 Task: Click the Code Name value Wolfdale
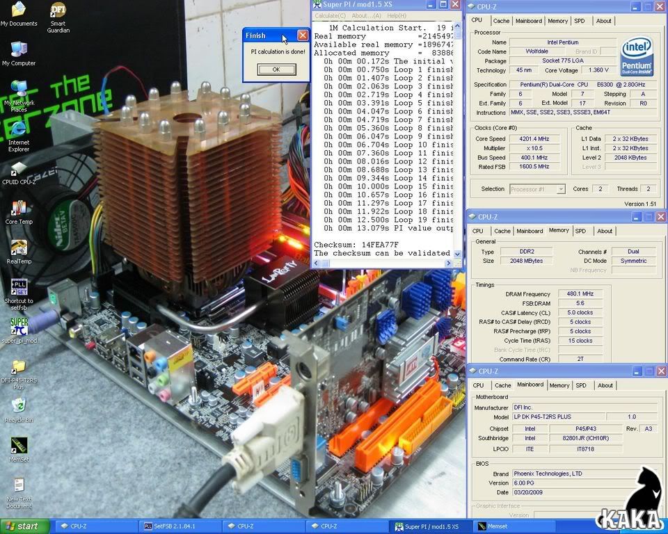pos(536,51)
